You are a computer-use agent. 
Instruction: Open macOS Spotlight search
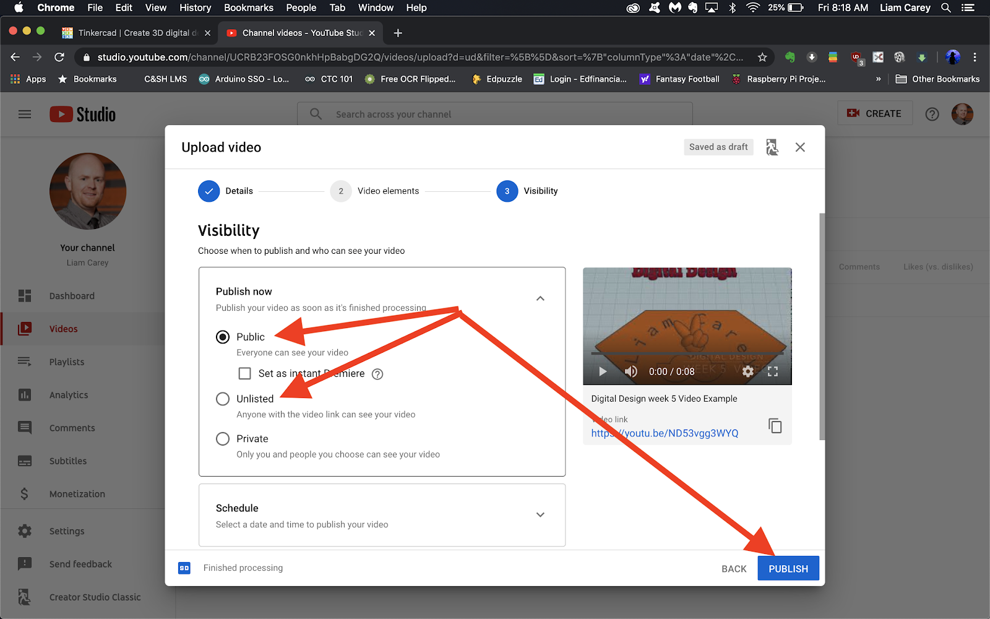945,7
